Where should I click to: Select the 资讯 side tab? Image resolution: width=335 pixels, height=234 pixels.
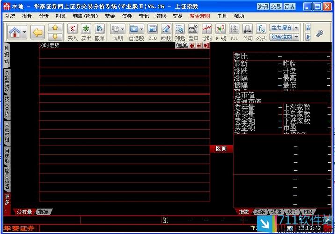coord(7,55)
